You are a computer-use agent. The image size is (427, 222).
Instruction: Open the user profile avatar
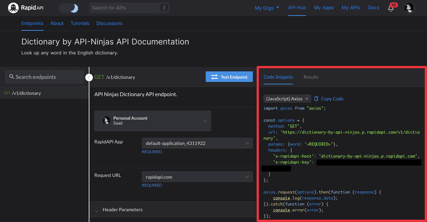[409, 8]
